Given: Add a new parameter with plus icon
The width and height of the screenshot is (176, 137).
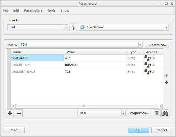Looking at the screenshot, I should [10, 113].
